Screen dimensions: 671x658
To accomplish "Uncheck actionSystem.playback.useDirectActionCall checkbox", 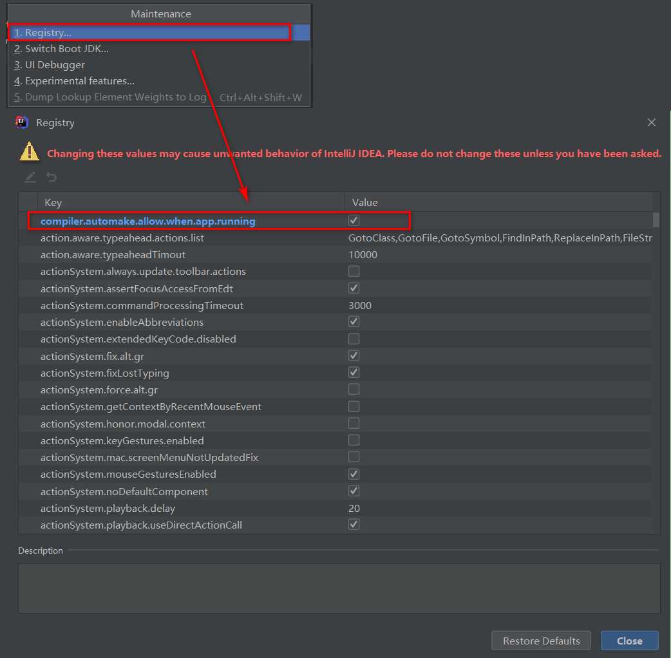I will [x=354, y=525].
